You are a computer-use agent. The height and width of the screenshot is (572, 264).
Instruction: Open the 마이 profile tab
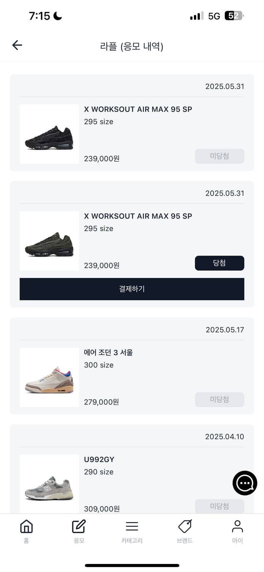tap(237, 531)
